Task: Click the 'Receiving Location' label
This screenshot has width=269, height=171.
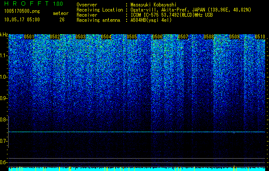Action: 100,10
